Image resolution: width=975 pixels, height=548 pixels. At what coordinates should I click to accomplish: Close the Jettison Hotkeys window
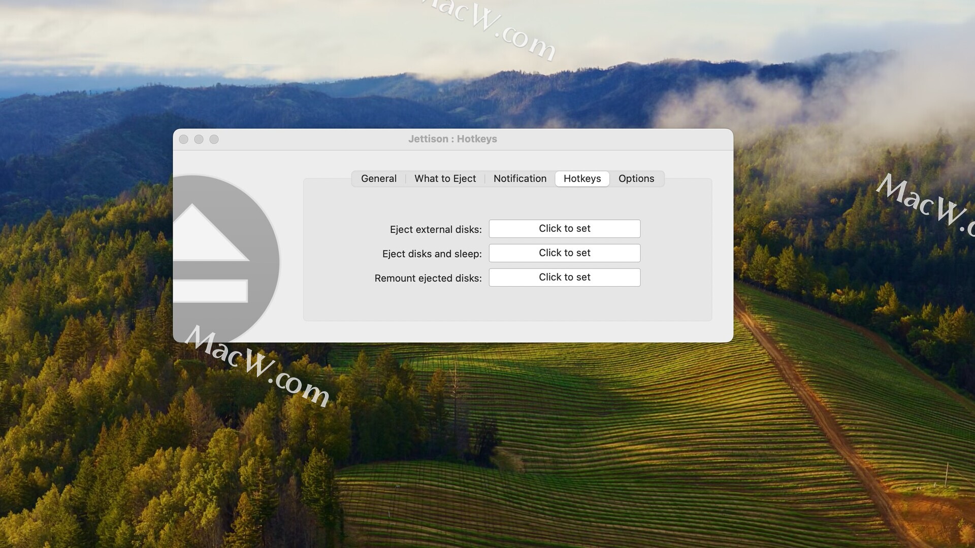point(184,139)
